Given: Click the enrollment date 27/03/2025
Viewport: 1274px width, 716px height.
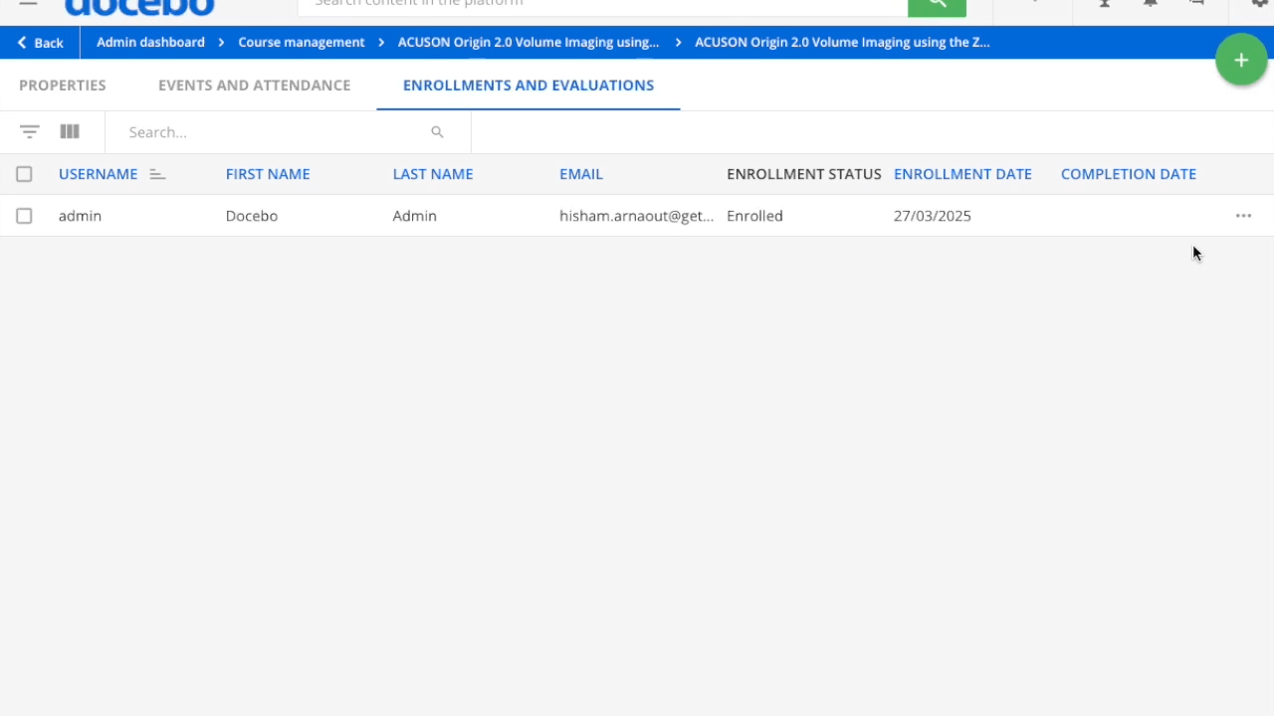Looking at the screenshot, I should (x=933, y=216).
